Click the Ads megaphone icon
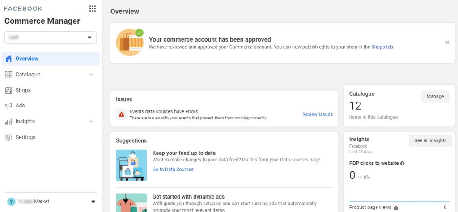 tap(8, 106)
